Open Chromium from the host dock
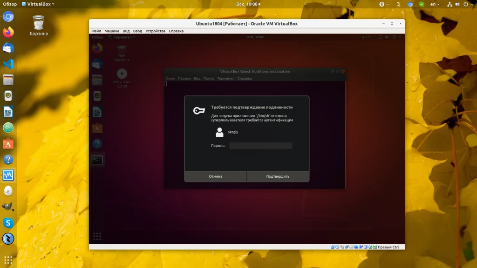 (x=8, y=16)
